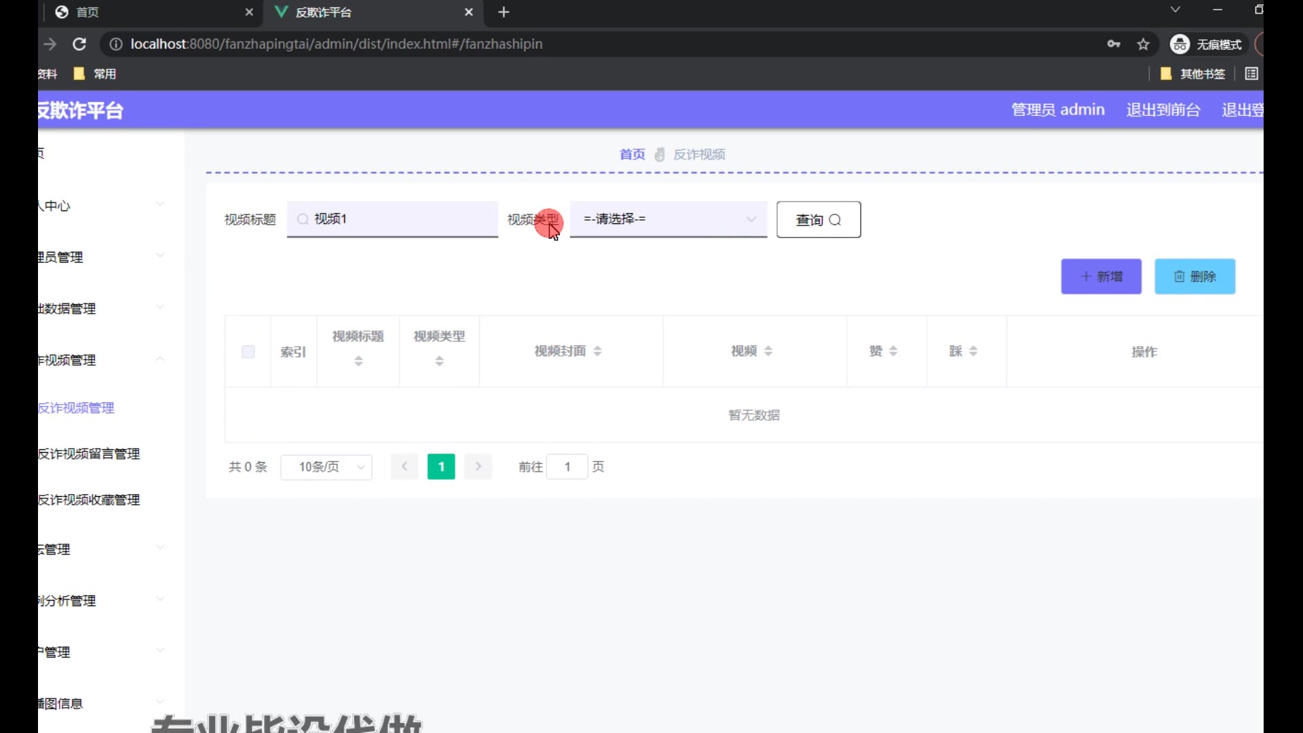Click the browser reload icon
Viewport: 1303px width, 733px height.
coord(79,44)
